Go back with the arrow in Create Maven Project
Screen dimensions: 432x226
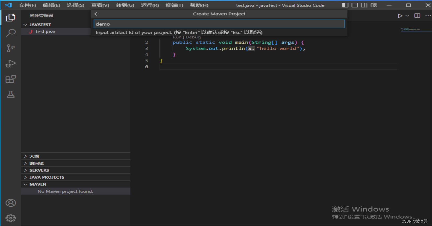(97, 14)
